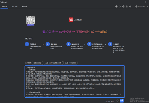The height and width of the screenshot is (103, 149).
Task: Switch to the Java chat tab
Action: [15, 6]
